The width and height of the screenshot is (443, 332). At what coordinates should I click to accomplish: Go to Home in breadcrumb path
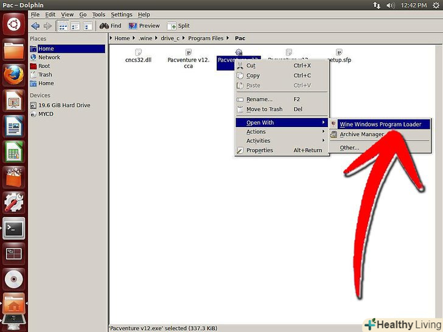(122, 38)
